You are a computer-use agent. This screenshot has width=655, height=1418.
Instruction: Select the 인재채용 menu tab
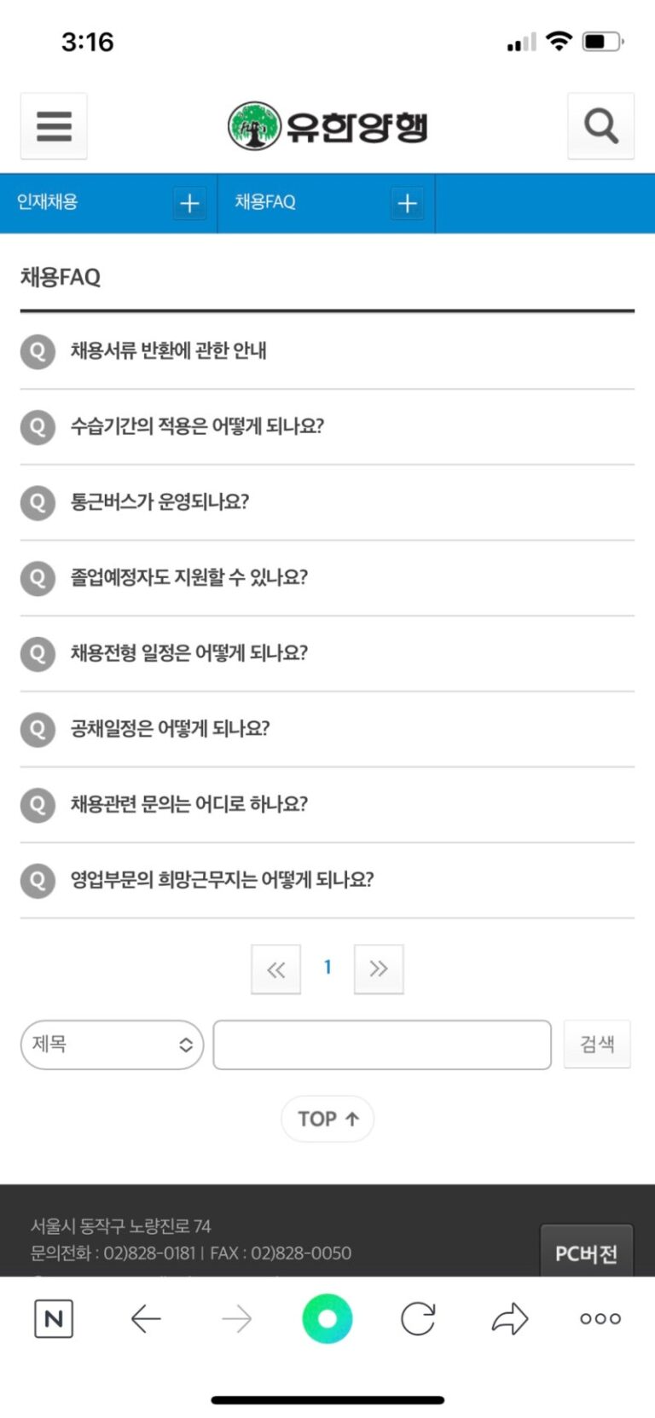click(49, 202)
